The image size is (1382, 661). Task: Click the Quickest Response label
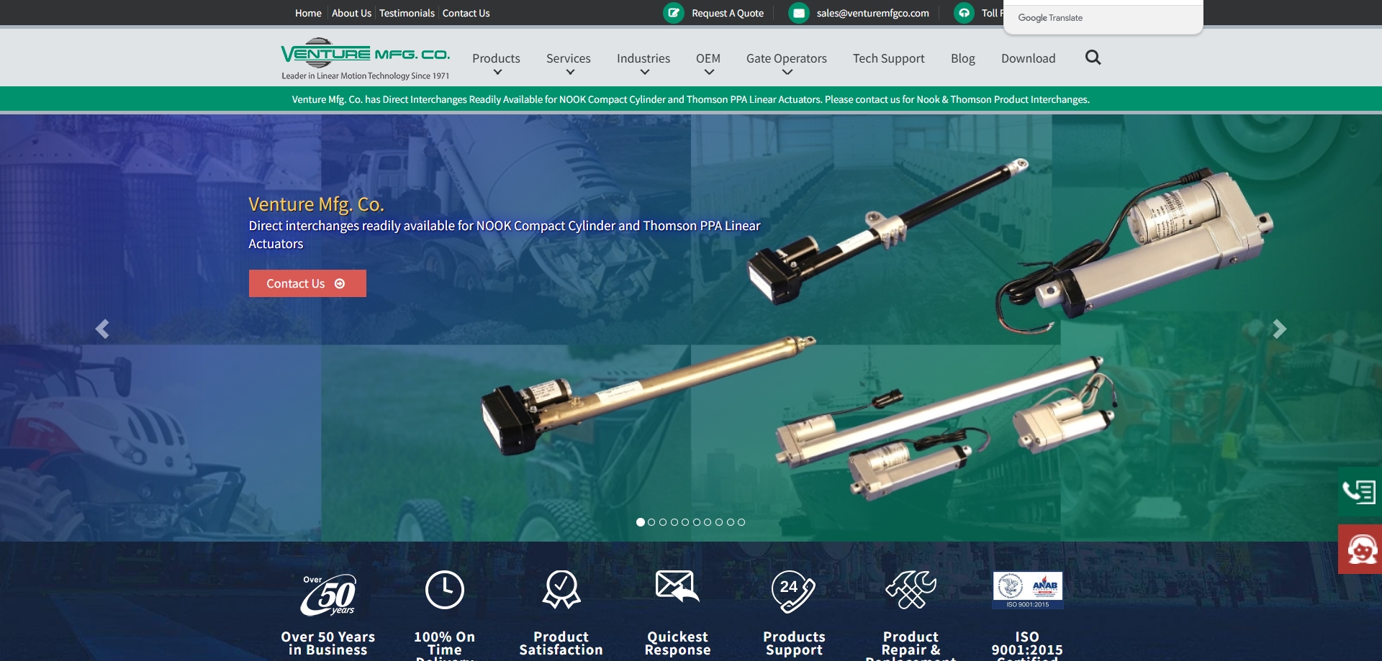point(677,643)
